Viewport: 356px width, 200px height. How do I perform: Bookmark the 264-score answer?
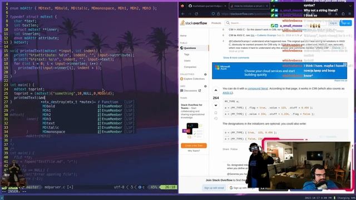pos(216,113)
